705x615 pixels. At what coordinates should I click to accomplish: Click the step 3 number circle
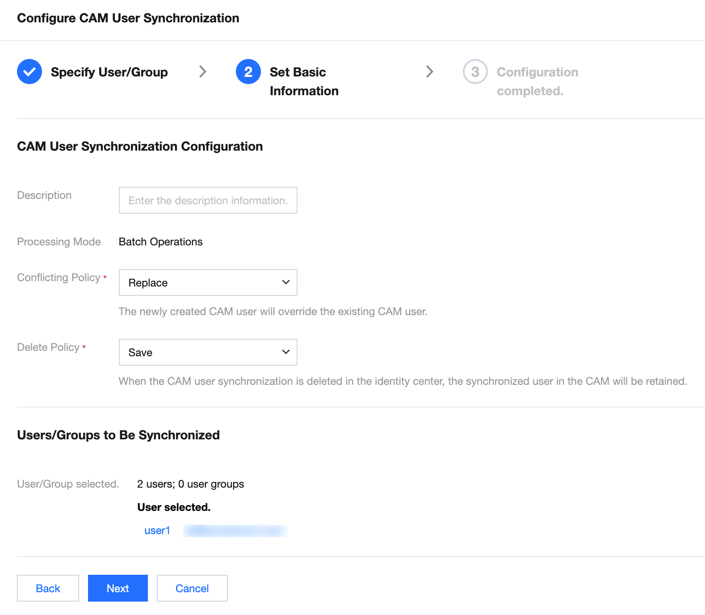point(475,72)
